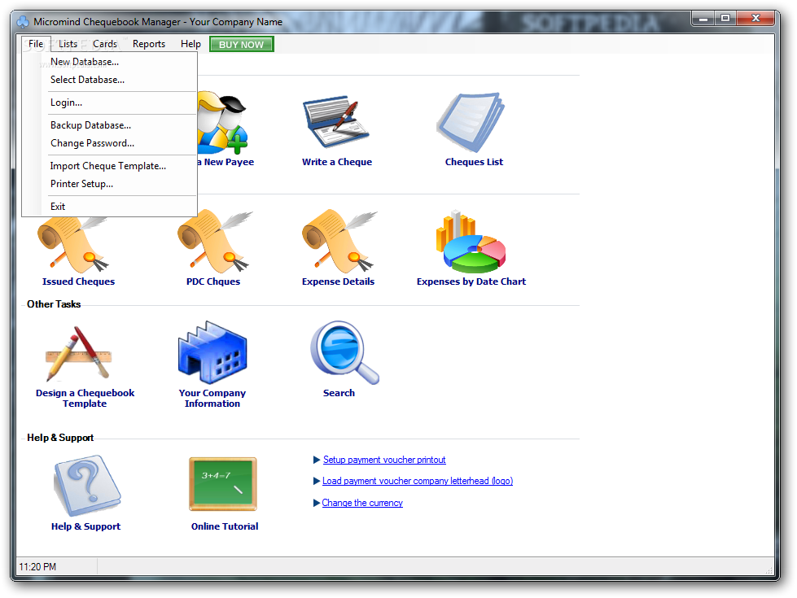Open the Expense Details scroll icon

(339, 242)
